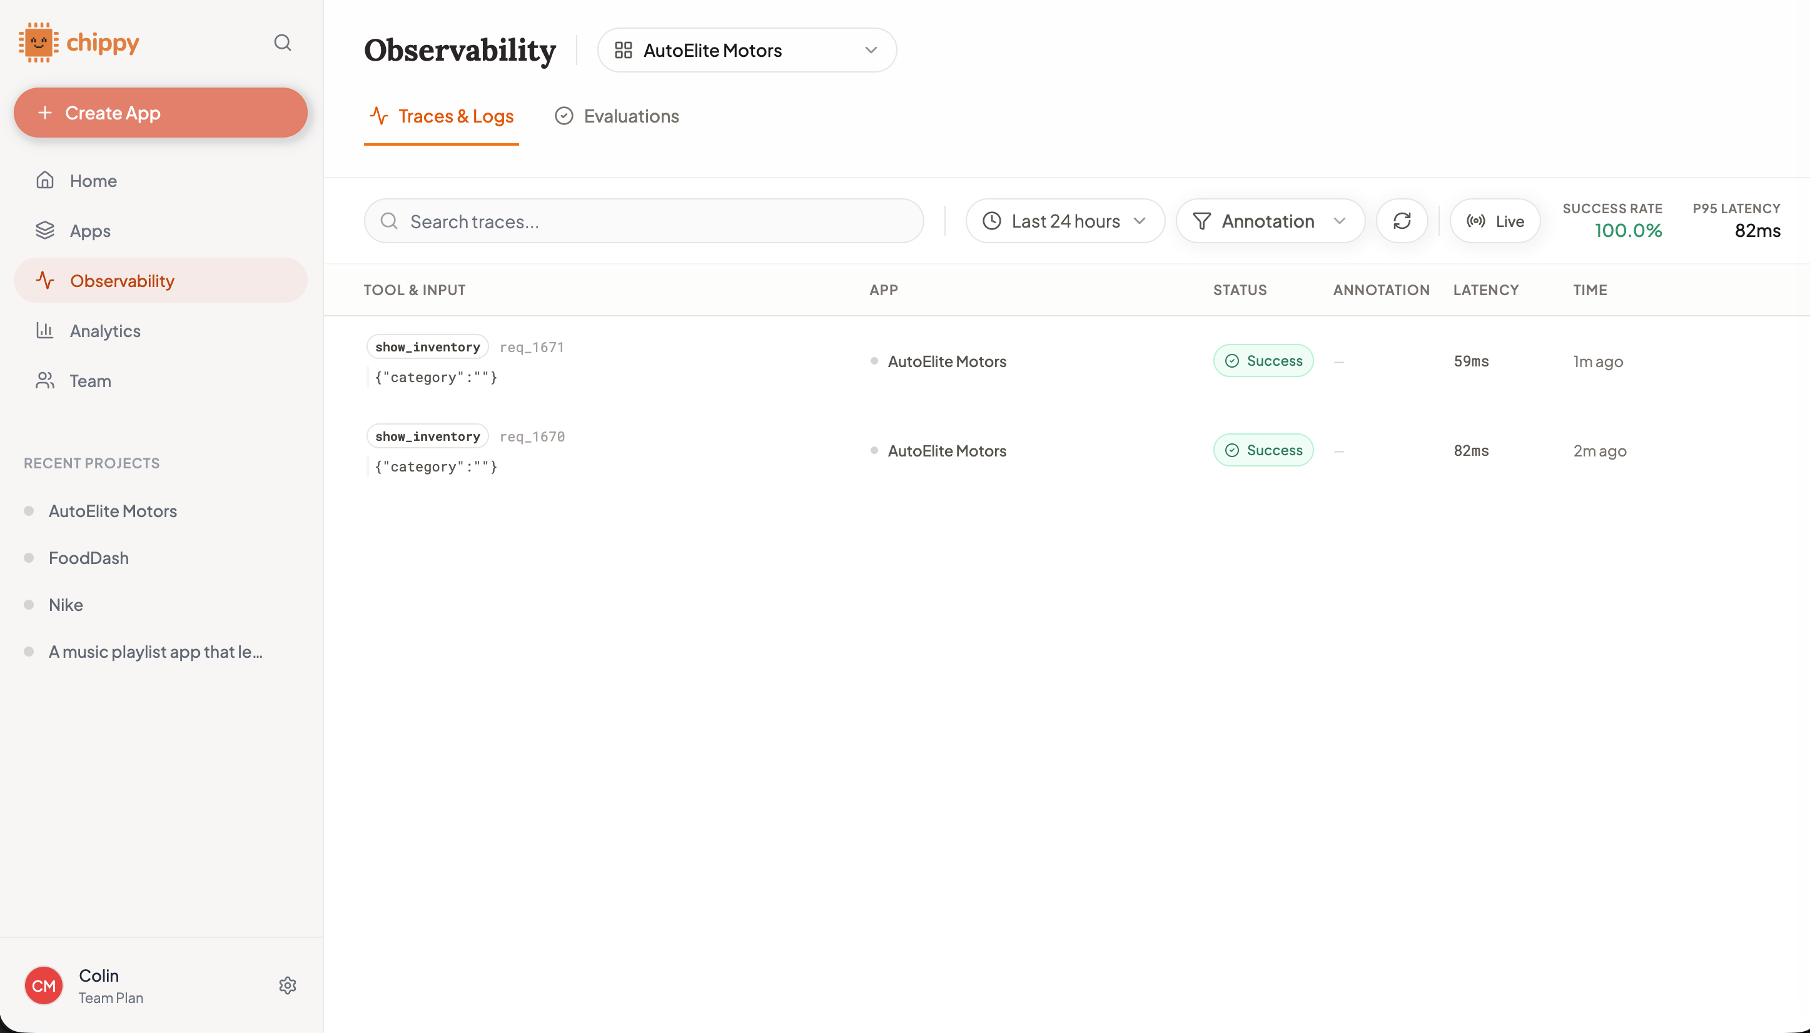The width and height of the screenshot is (1810, 1033).
Task: Click show_inventory tag for req_1670
Action: 427,436
